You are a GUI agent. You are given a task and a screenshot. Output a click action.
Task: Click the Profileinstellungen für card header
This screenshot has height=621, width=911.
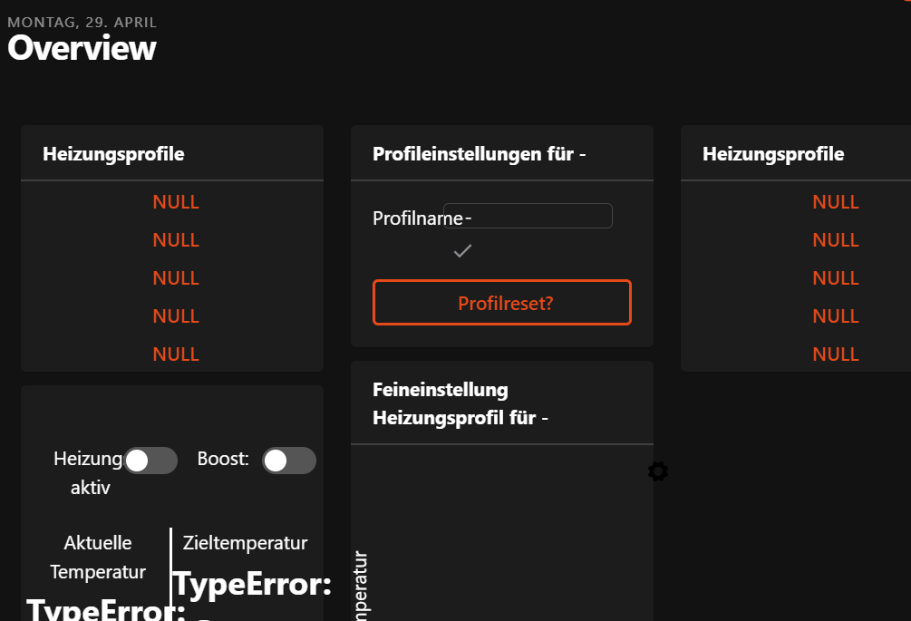click(x=480, y=154)
